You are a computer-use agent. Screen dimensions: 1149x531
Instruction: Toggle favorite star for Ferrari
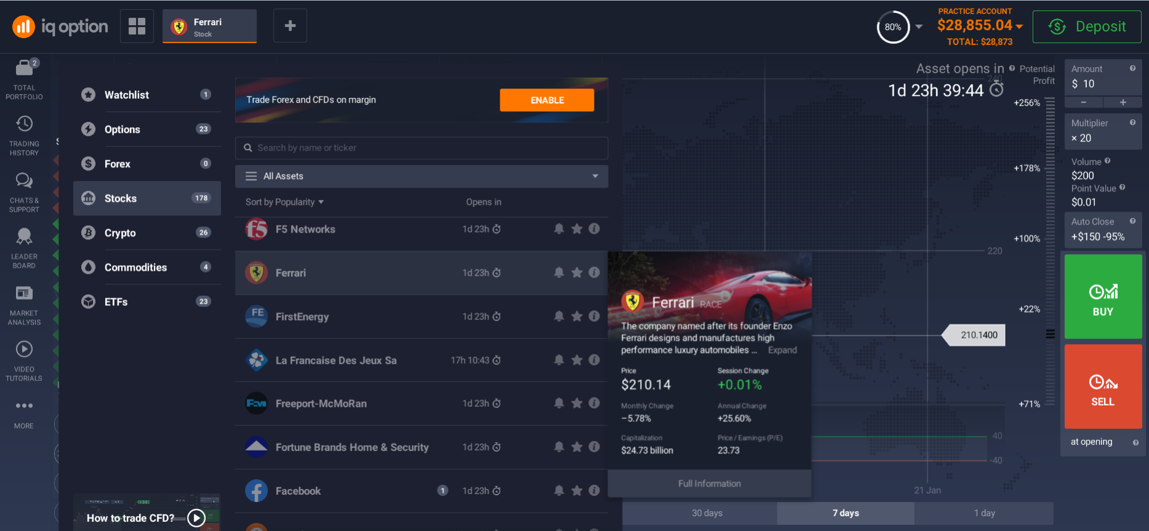pyautogui.click(x=577, y=273)
